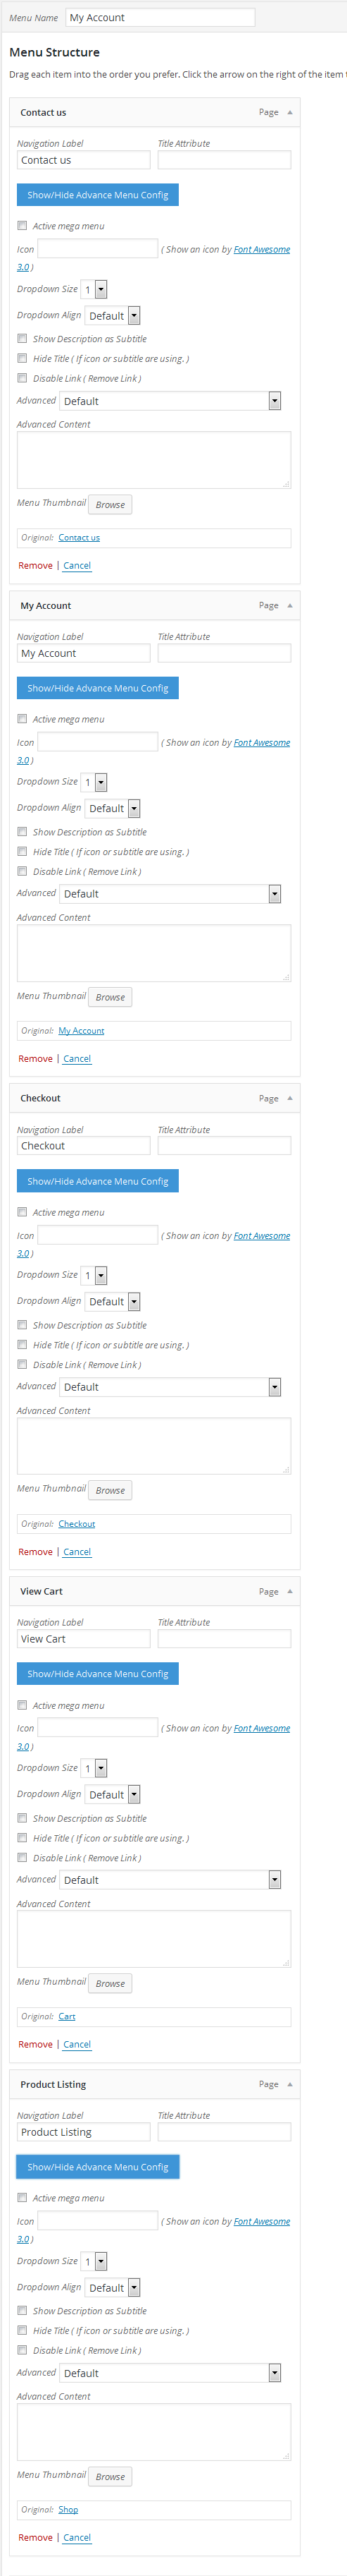Check Show Description as Subtitle under My Account
Image resolution: width=347 pixels, height=2576 pixels.
(22, 831)
